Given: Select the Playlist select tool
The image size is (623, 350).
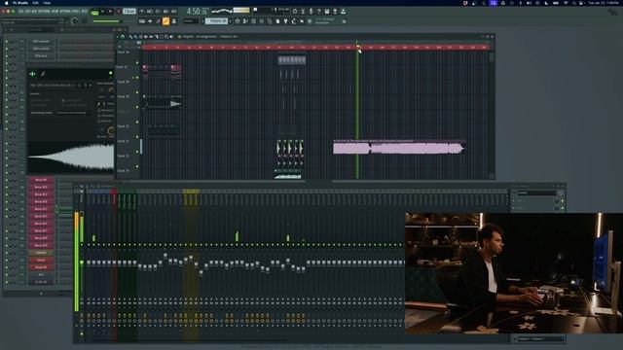Looking at the screenshot, I should pos(162,37).
